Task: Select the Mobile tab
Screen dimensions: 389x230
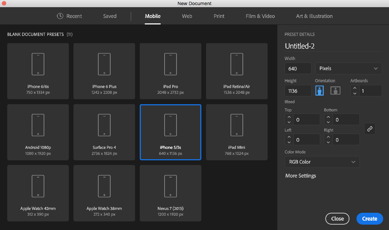Action: pos(153,16)
